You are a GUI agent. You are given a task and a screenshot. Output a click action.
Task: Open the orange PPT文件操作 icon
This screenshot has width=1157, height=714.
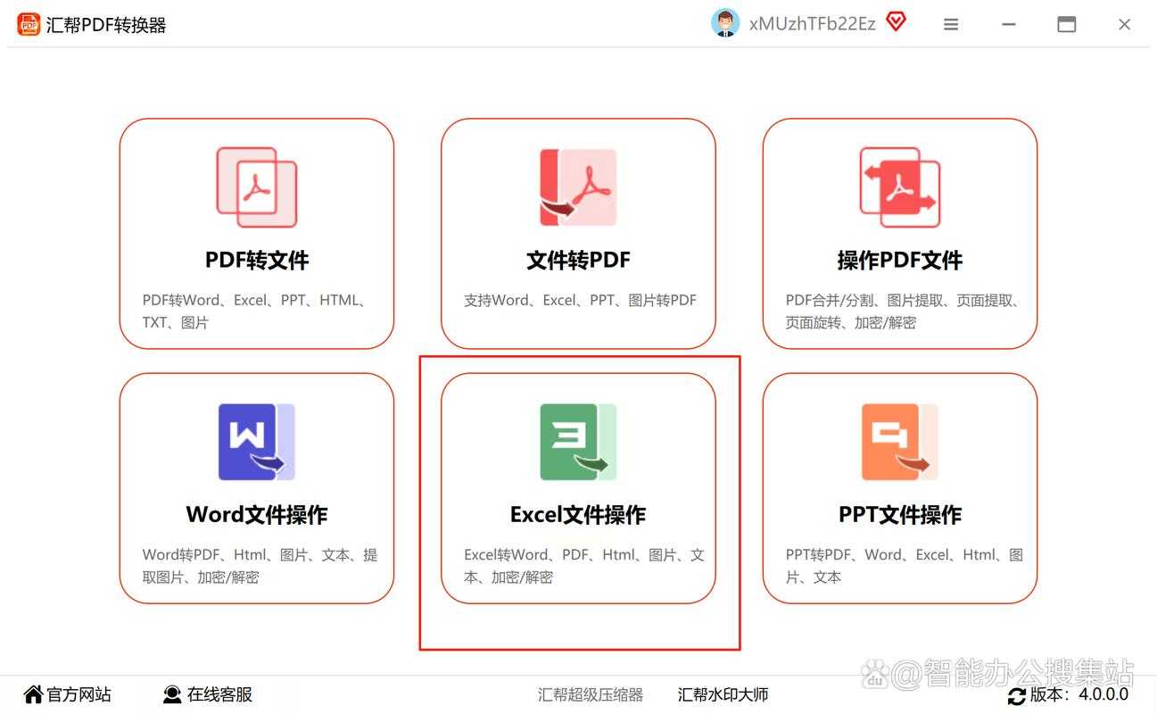(x=899, y=441)
